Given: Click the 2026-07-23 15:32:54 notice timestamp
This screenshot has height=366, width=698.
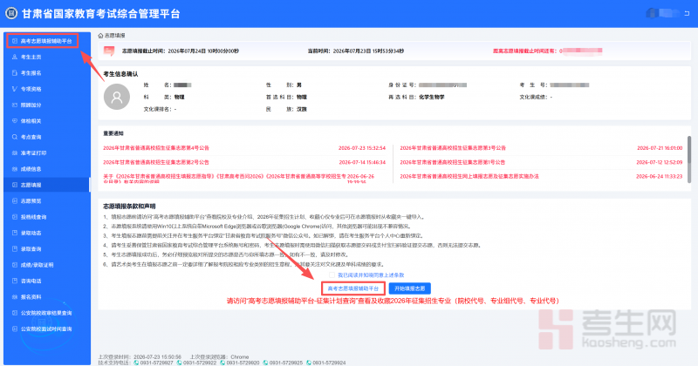Looking at the screenshot, I should click(x=362, y=148).
